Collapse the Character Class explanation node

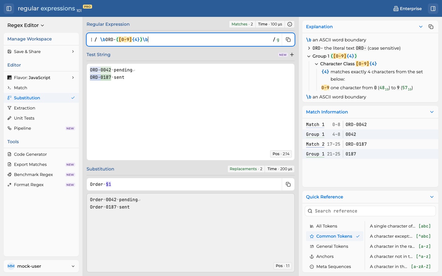316,64
